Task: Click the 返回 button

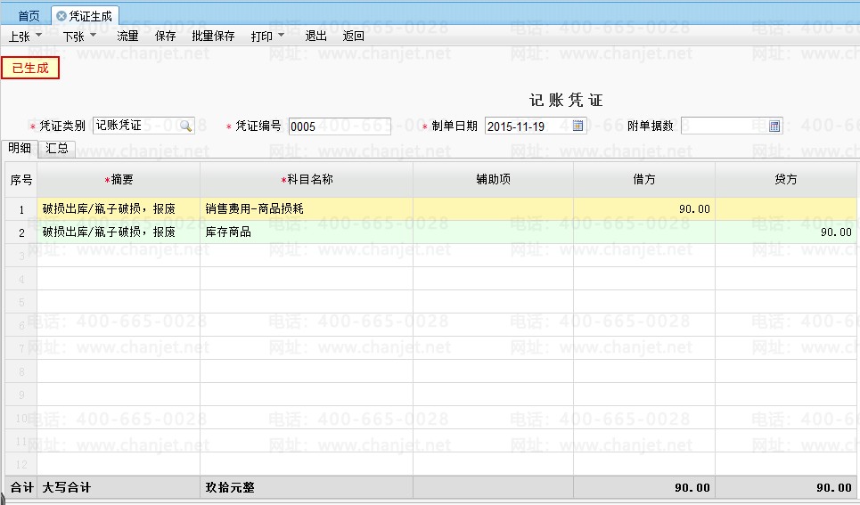Action: (353, 37)
